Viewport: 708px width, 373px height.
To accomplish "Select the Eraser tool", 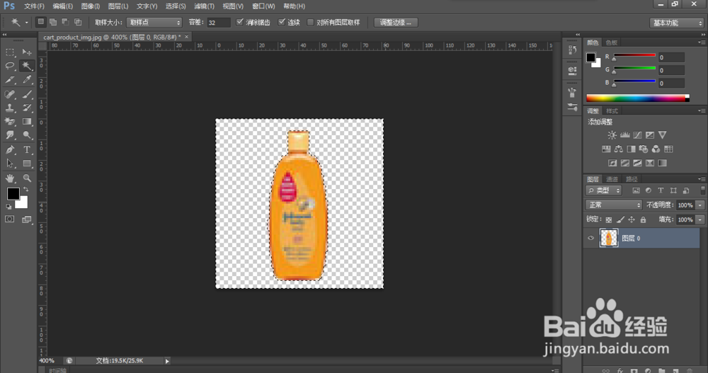I will point(9,121).
